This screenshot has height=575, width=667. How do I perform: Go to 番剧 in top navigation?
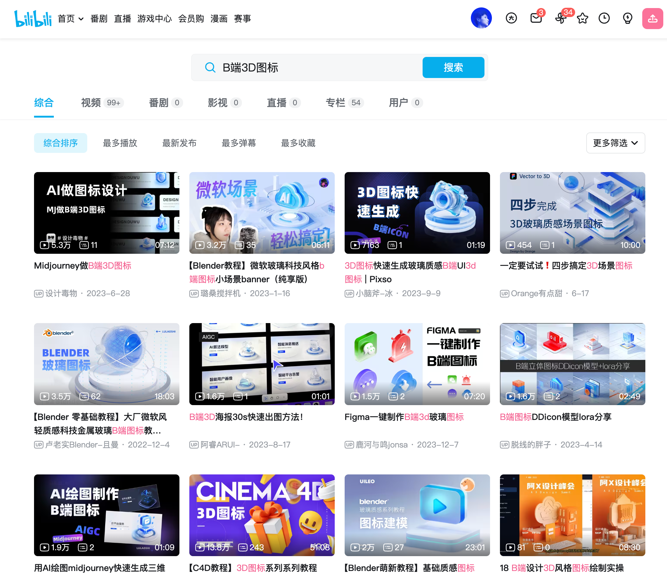tap(98, 19)
